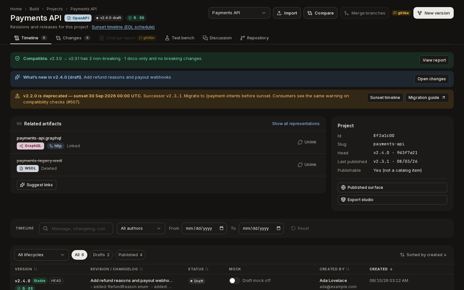The image size is (464, 290).
Task: Click Suggest links button
Action: coord(36,185)
